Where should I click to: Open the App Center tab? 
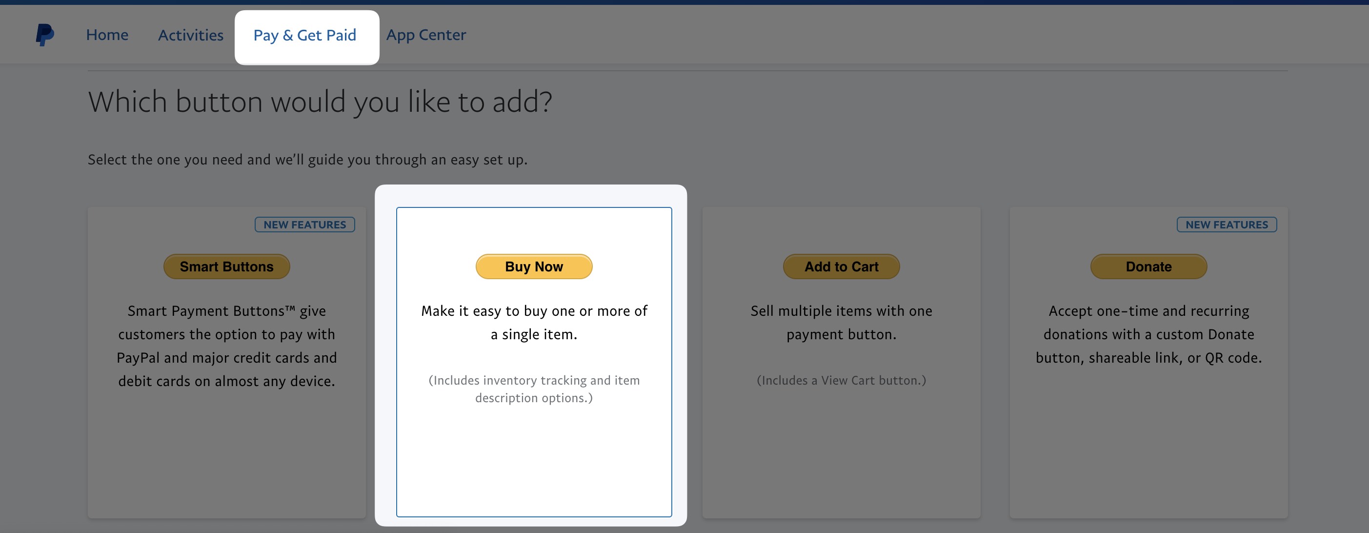coord(426,35)
